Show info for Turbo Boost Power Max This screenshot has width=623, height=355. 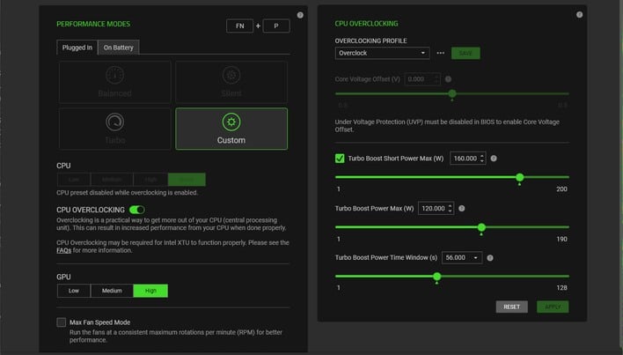[x=462, y=208]
